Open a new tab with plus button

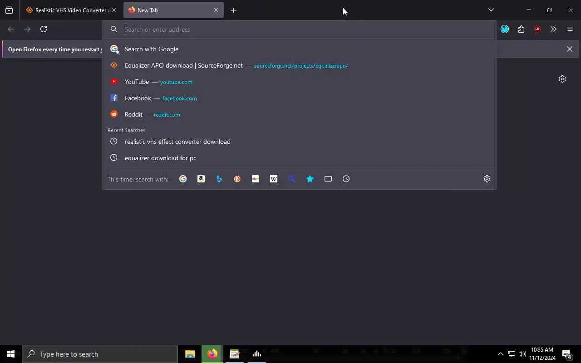click(x=233, y=10)
